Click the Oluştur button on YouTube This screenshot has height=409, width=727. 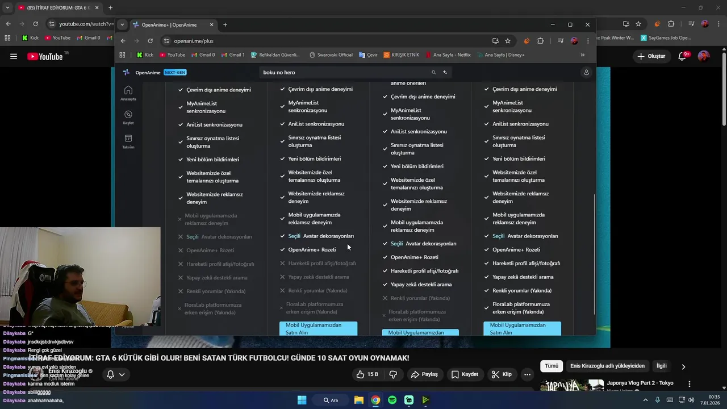tap(651, 56)
